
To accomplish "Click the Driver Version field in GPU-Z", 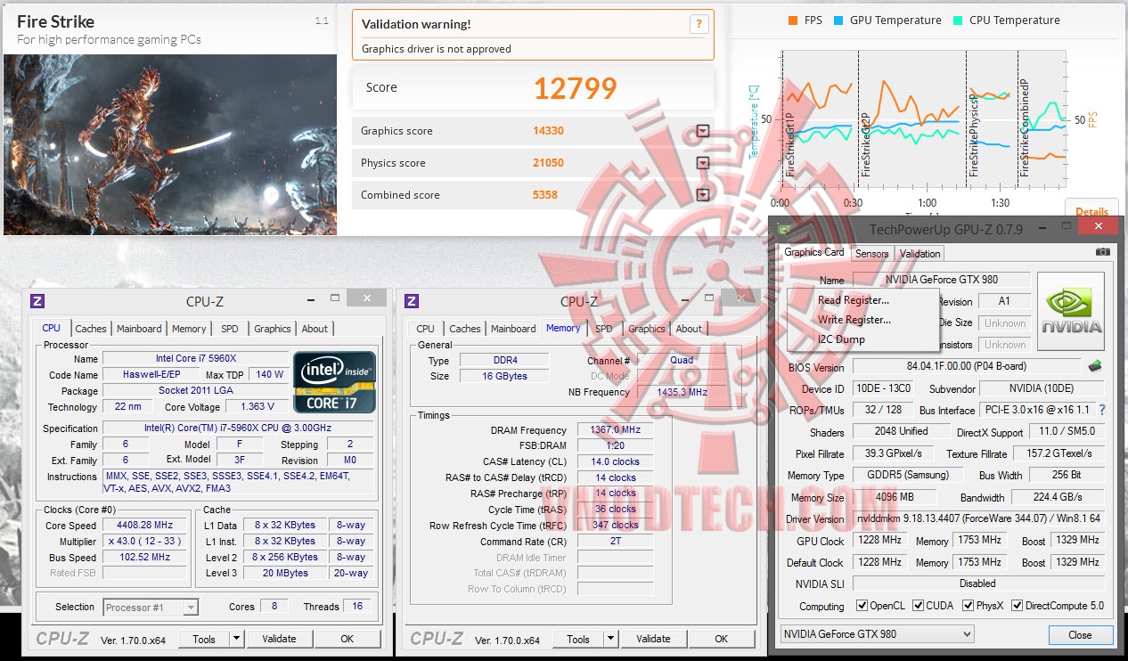I will [977, 519].
